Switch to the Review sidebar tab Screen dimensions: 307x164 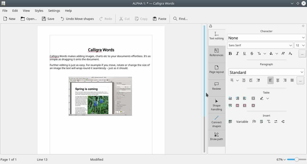point(216,87)
